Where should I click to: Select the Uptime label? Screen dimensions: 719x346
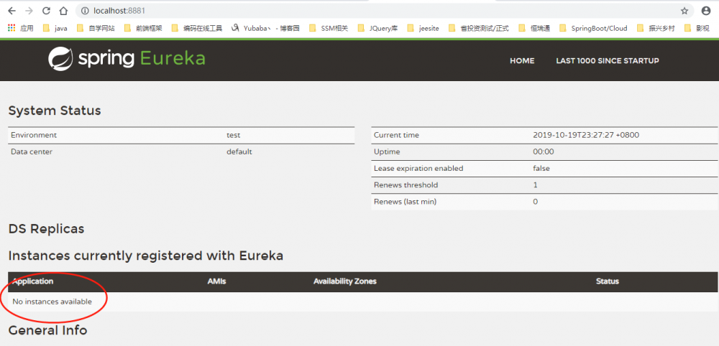(x=387, y=152)
